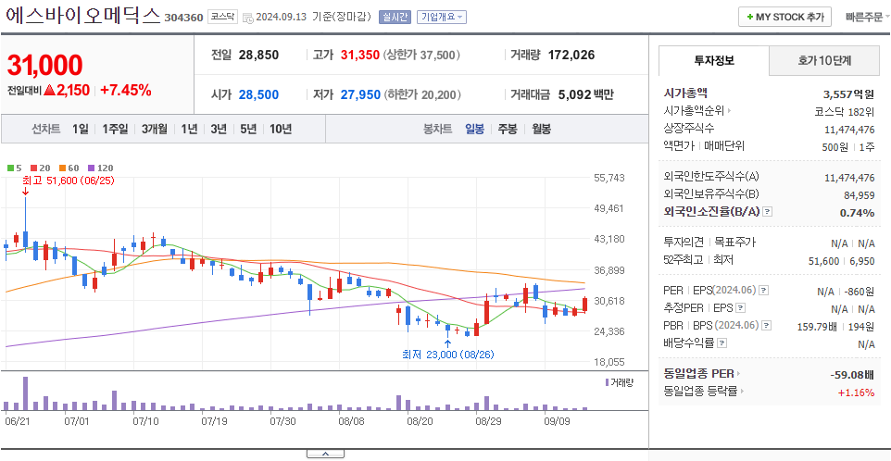Click the help icon beside 추정PER EPS
891x461 pixels.
point(739,308)
